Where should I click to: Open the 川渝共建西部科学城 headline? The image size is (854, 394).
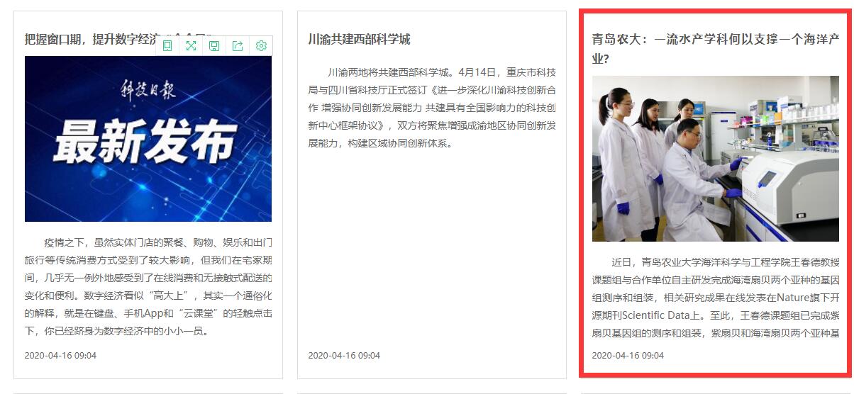point(360,39)
